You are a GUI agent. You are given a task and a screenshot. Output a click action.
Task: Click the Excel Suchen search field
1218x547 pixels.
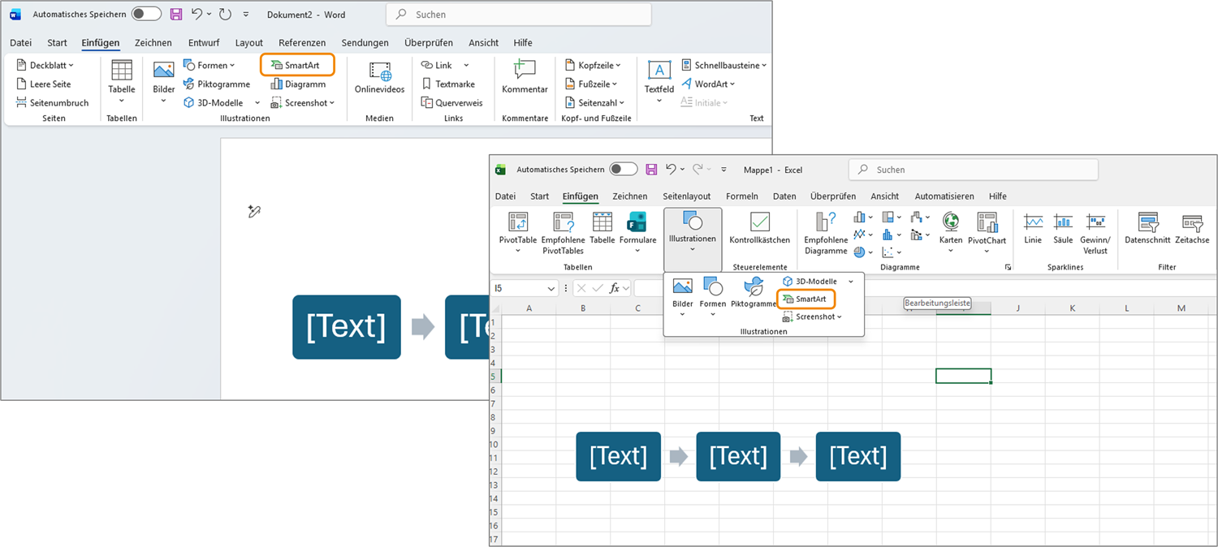click(x=973, y=170)
